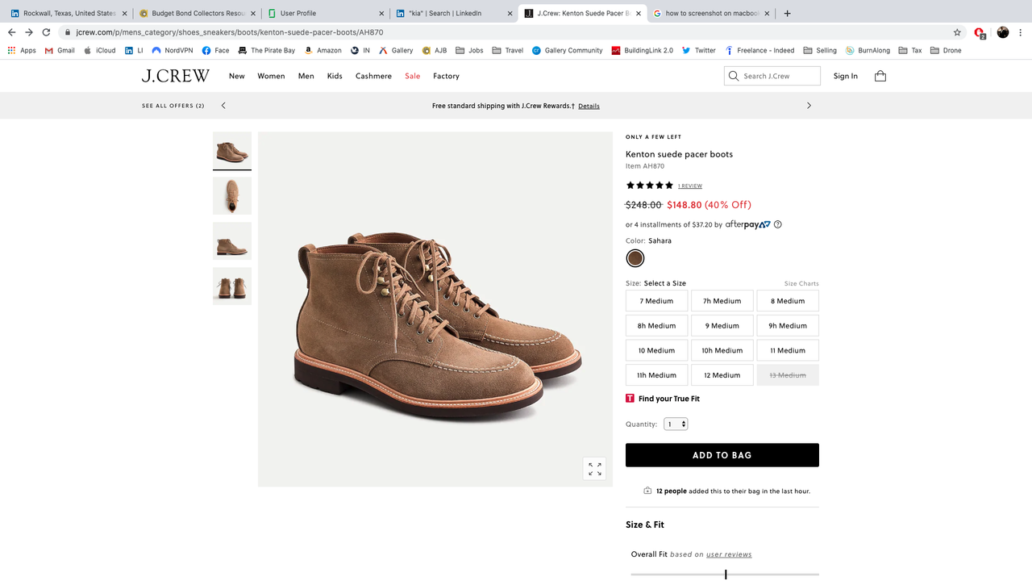
Task: Select size 9h Medium
Action: tap(788, 326)
